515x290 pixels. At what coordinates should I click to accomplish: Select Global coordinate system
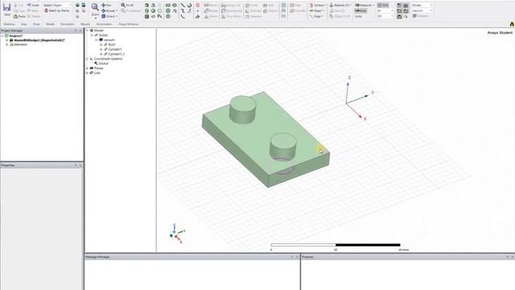[x=104, y=63]
